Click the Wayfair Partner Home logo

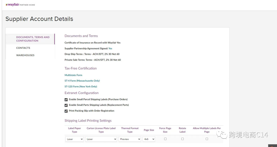click(20, 5)
